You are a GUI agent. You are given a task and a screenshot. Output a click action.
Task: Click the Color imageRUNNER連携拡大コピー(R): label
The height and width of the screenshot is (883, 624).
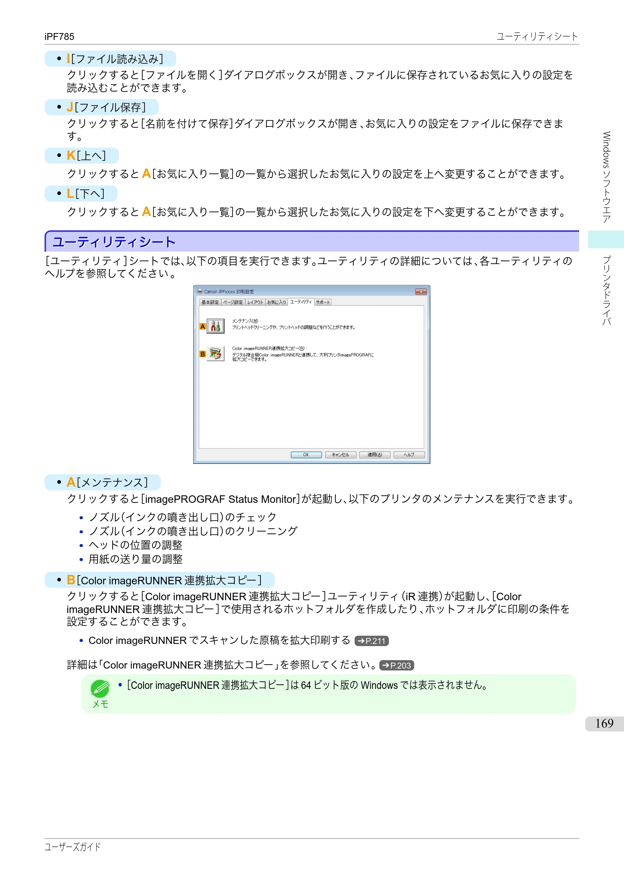click(269, 348)
